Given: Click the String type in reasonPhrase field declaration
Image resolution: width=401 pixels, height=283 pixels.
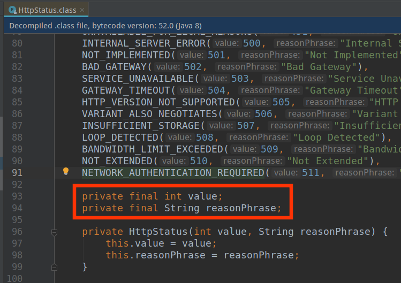Looking at the screenshot, I should pyautogui.click(x=181, y=208).
